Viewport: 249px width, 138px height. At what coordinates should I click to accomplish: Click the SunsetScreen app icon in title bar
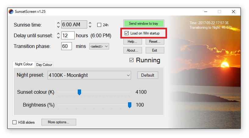(x=11, y=12)
